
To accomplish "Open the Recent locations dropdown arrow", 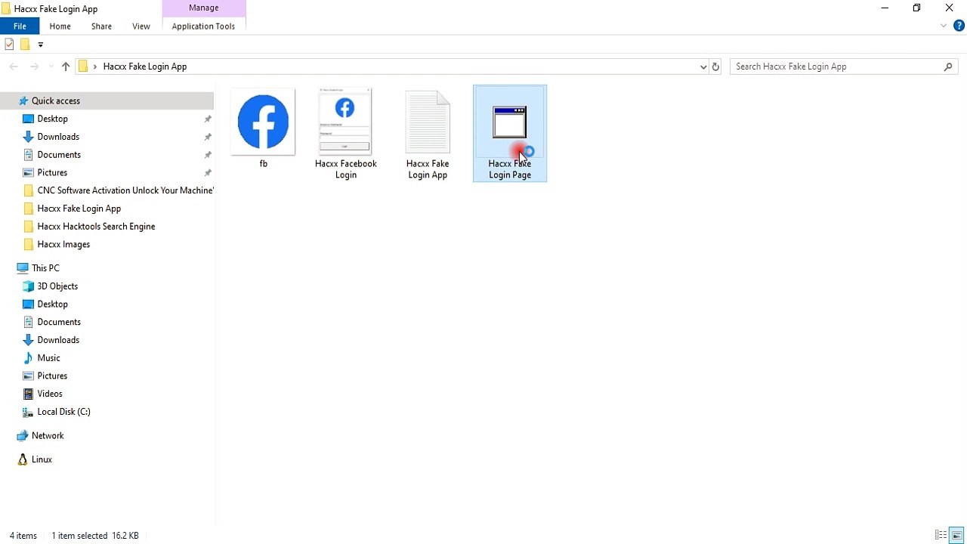I will [51, 66].
